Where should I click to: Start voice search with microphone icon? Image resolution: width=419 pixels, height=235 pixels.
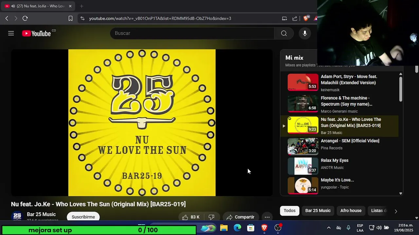[x=305, y=33]
